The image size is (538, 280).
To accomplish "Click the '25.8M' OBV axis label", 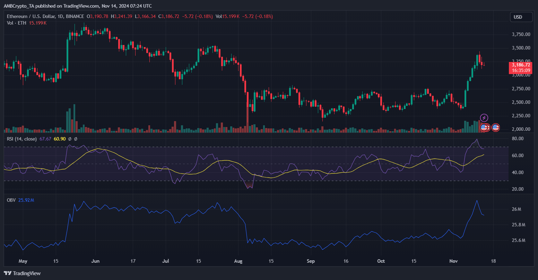I will click(x=518, y=225).
